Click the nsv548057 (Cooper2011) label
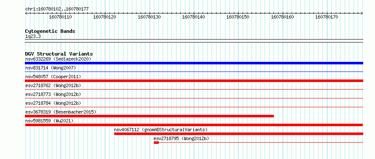Viewport: 375px width, 159px height. [53, 77]
